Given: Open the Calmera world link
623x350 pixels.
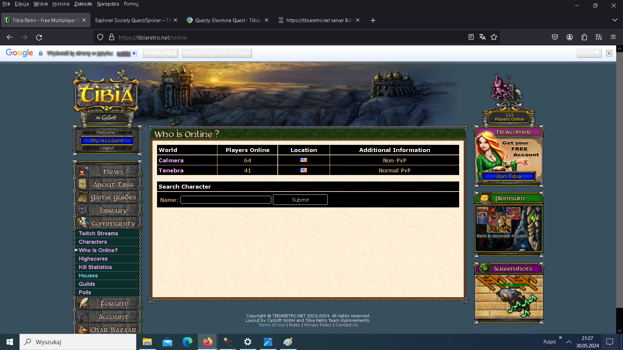Looking at the screenshot, I should coord(171,160).
